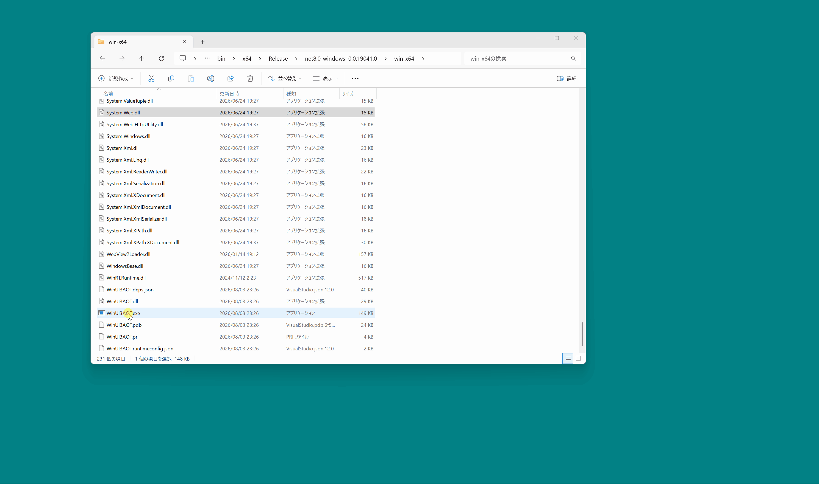Open the See more (three dots) toolbar menu
The width and height of the screenshot is (819, 484).
355,78
